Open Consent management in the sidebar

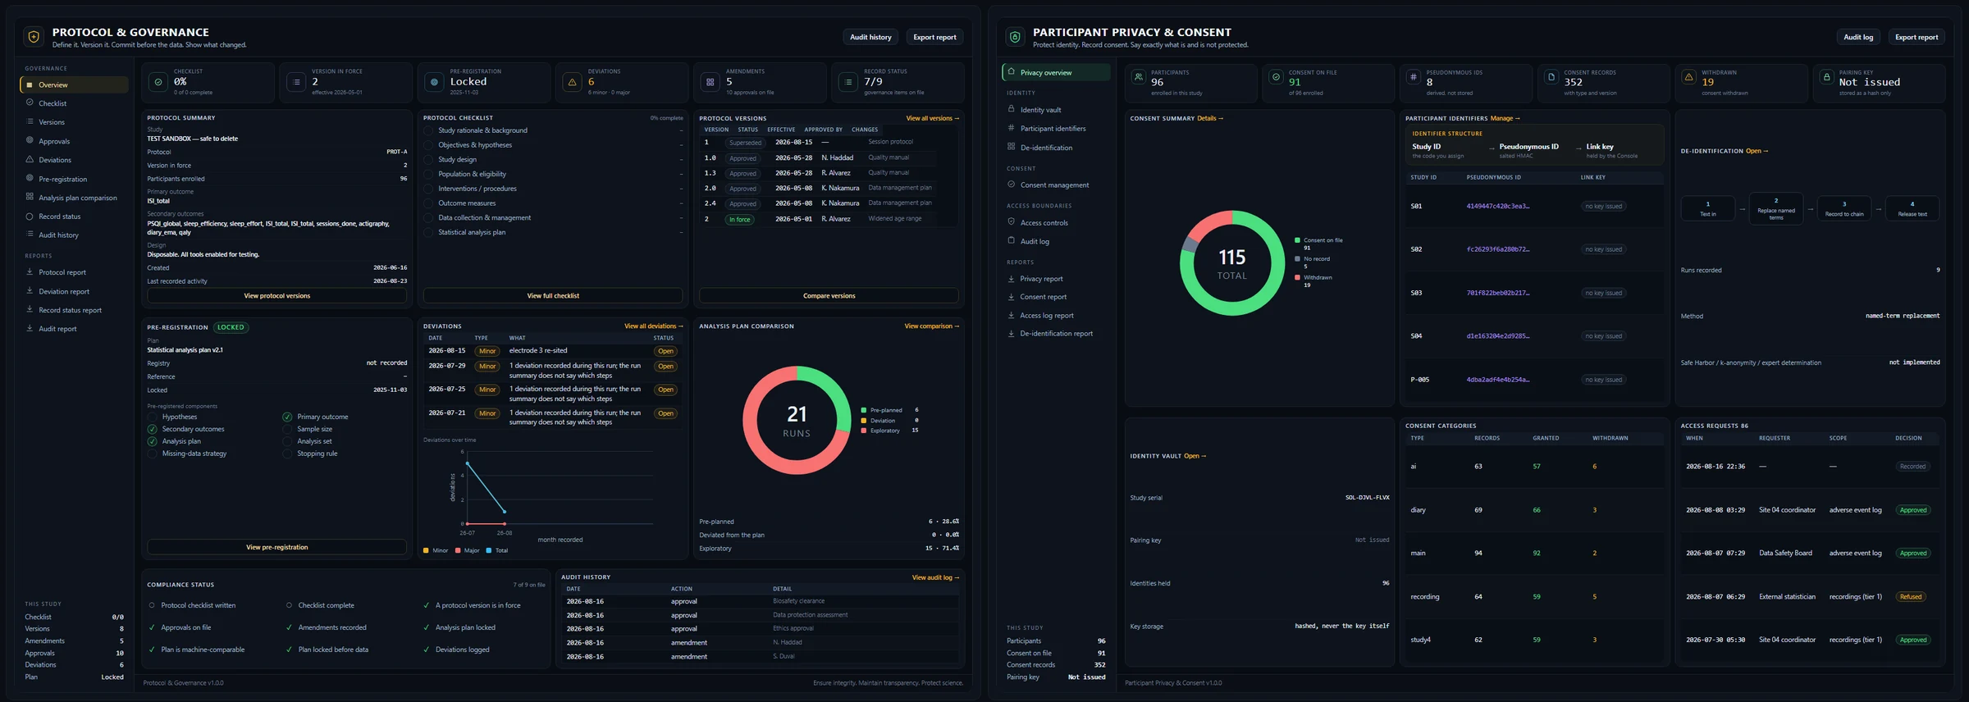tap(1056, 185)
